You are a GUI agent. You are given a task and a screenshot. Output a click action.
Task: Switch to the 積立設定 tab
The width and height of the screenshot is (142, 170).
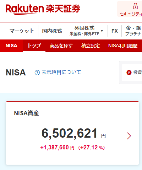[91, 46]
